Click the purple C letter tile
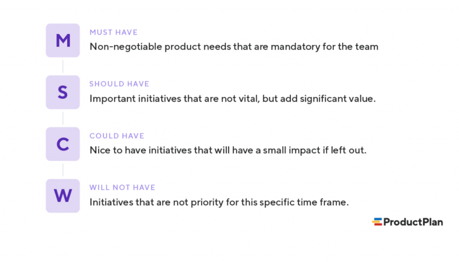This screenshot has width=459, height=262. 63,144
